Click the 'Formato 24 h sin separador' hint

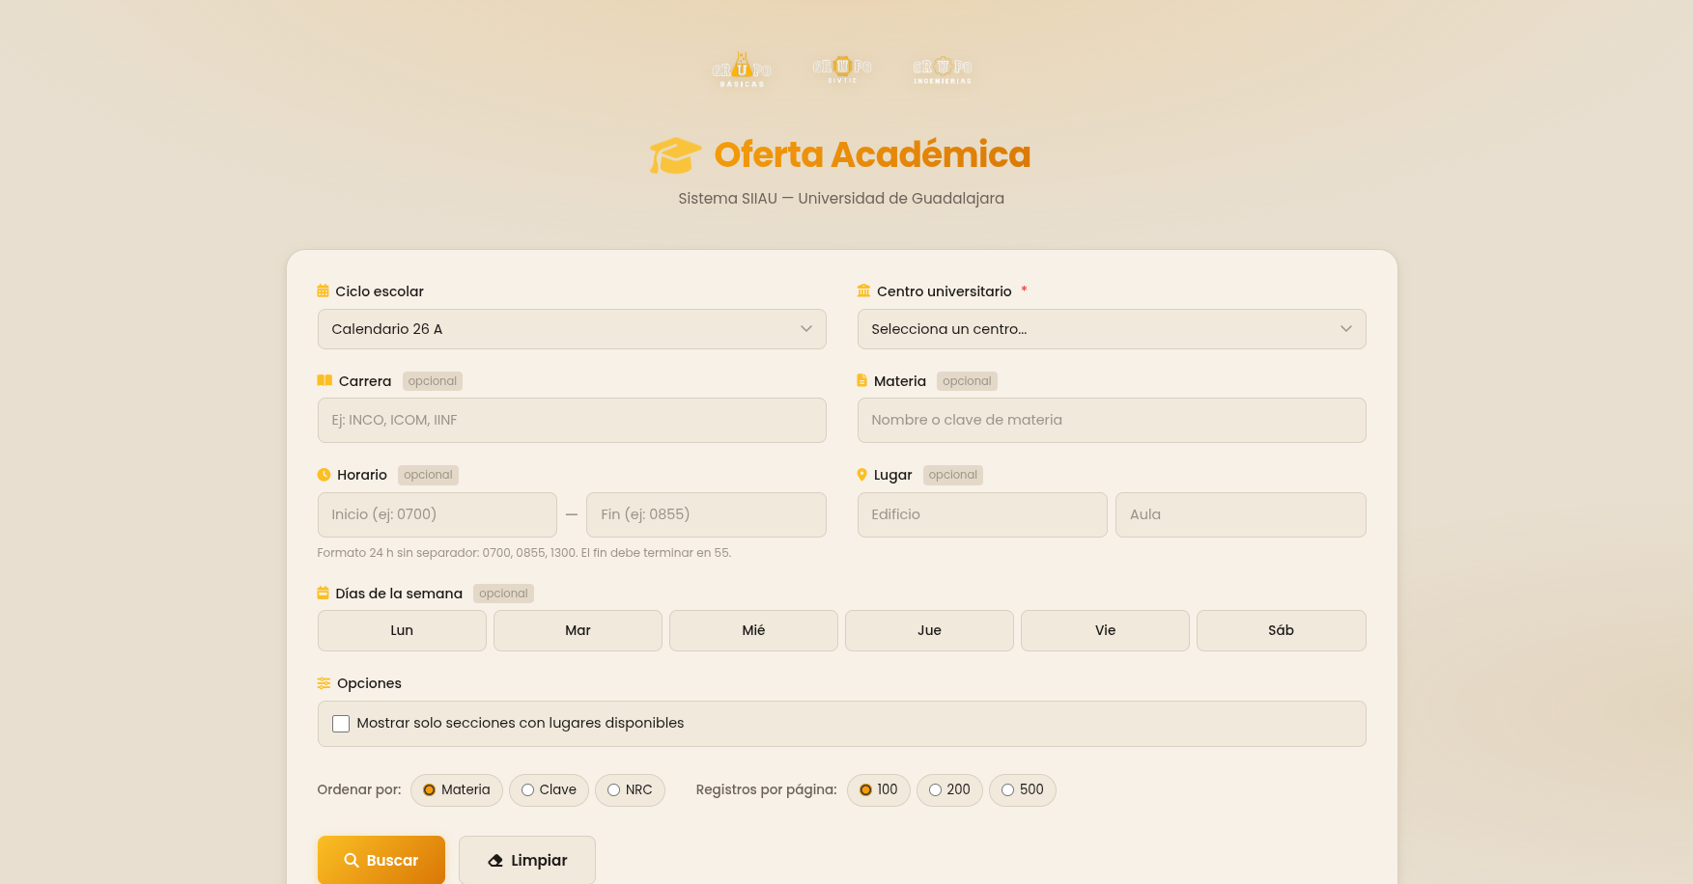(524, 553)
